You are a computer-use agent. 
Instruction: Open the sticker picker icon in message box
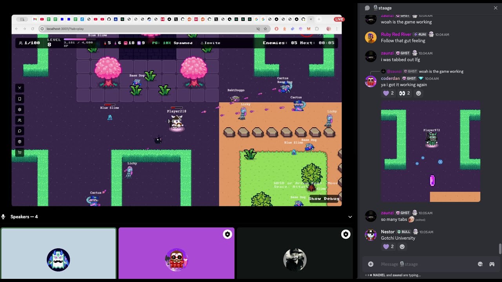pyautogui.click(x=480, y=264)
